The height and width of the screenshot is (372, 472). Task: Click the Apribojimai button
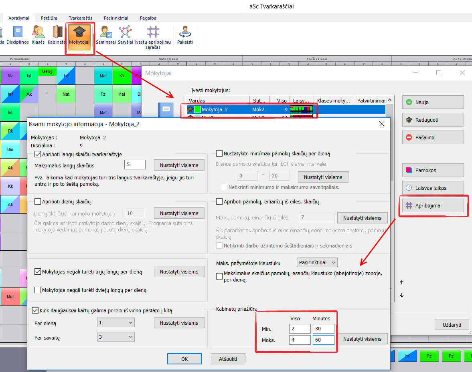(433, 206)
